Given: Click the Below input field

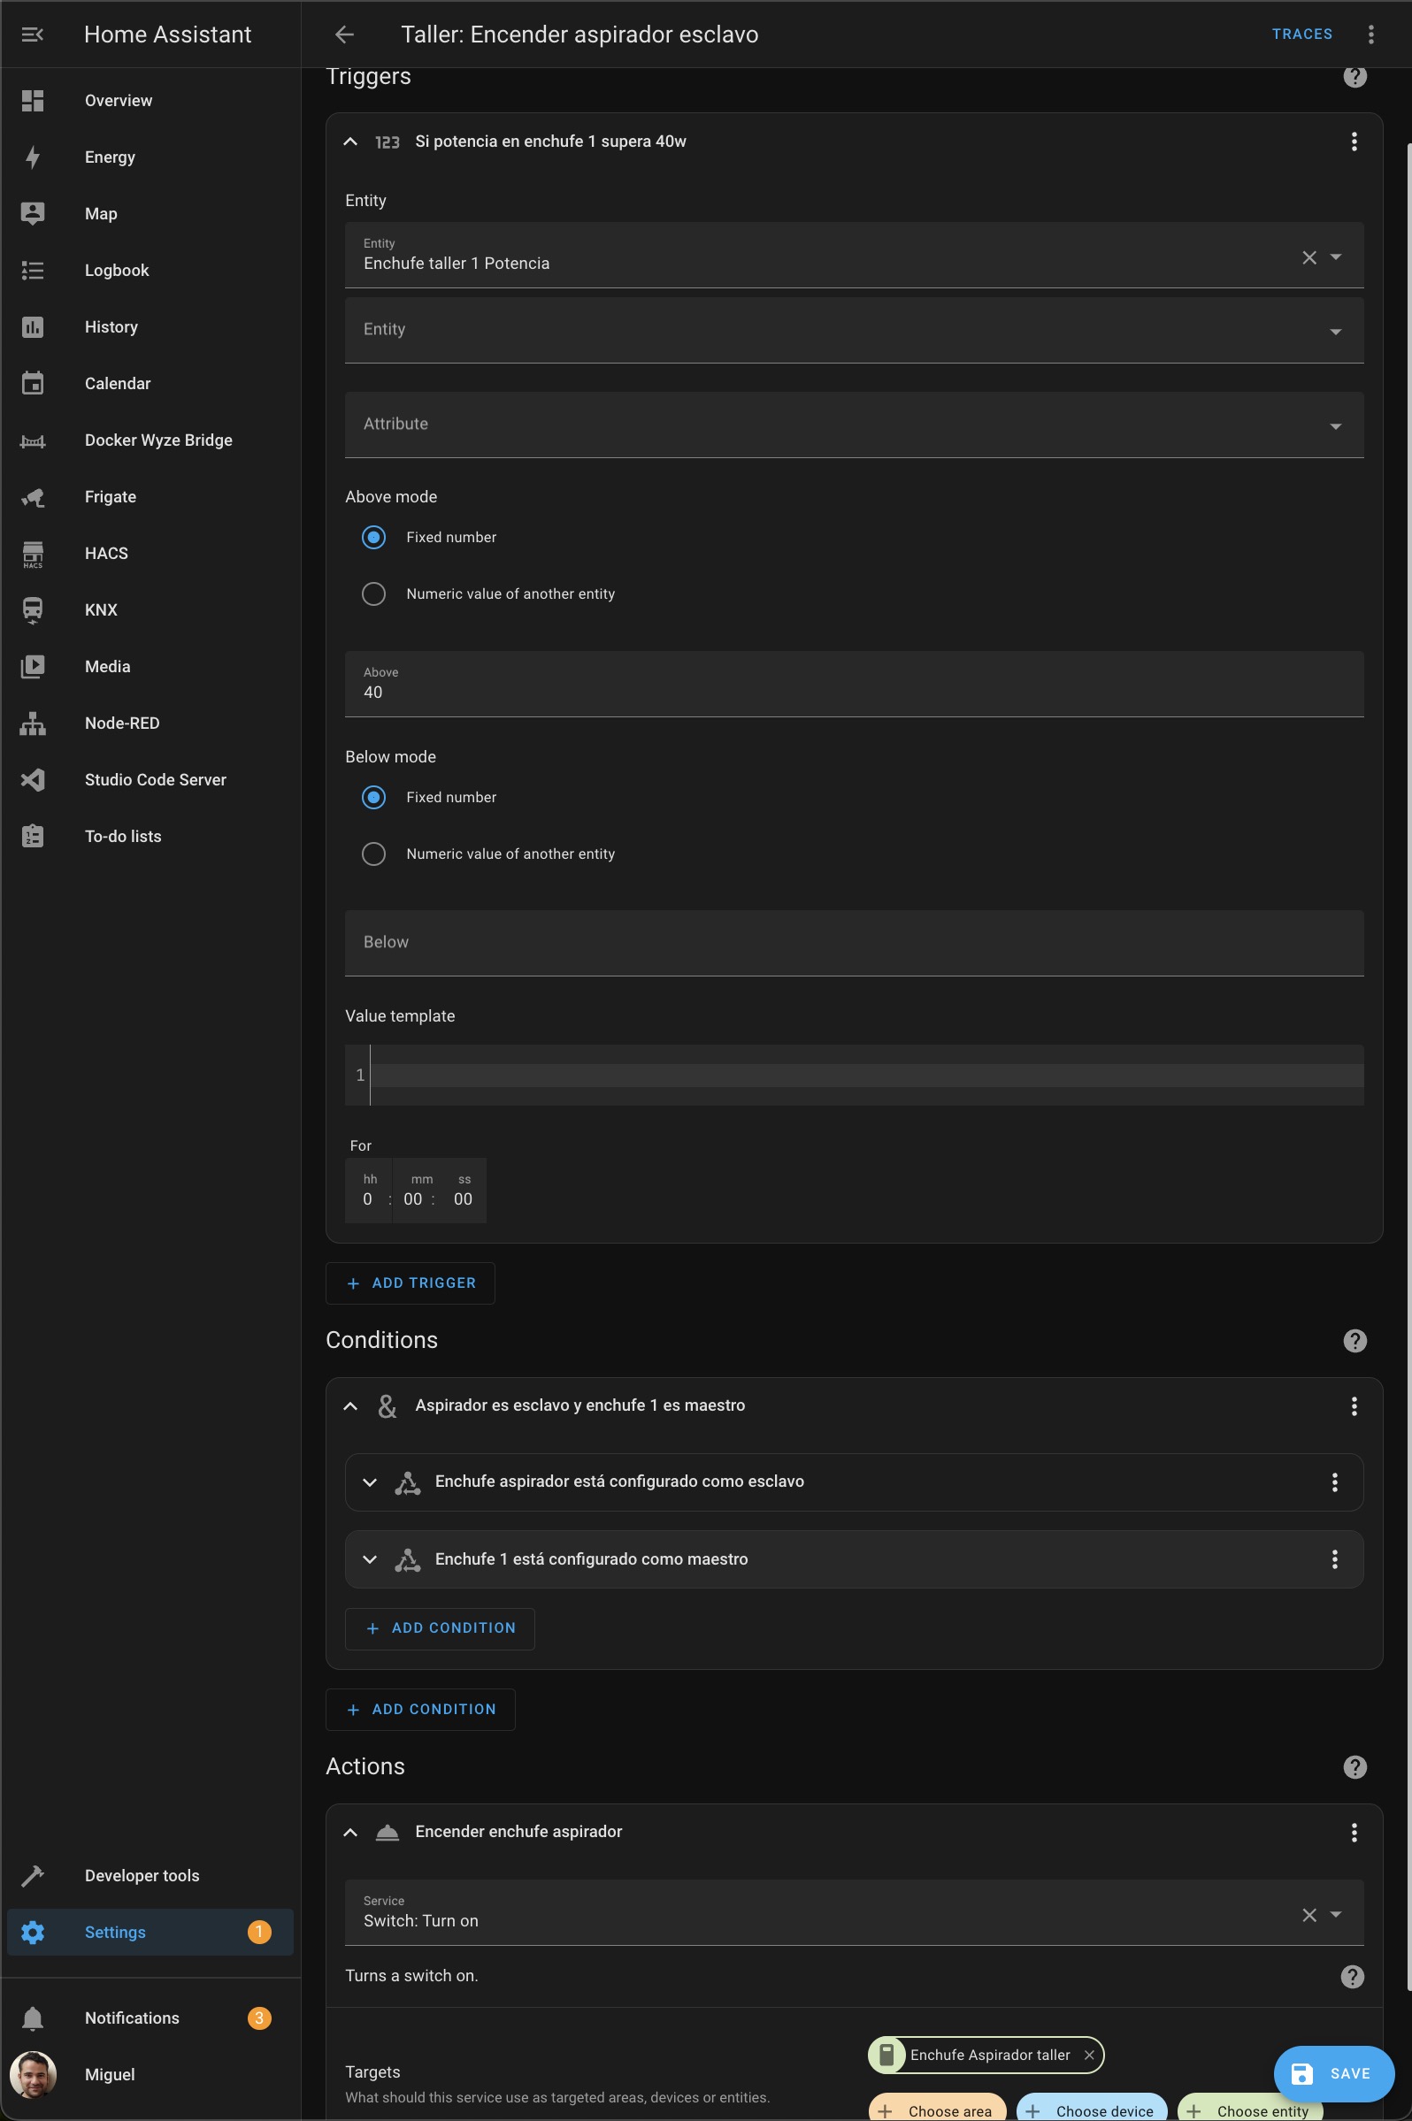Looking at the screenshot, I should (x=854, y=944).
